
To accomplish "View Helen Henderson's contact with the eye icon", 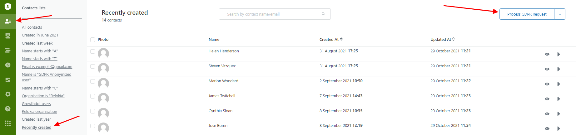I will tap(547, 54).
